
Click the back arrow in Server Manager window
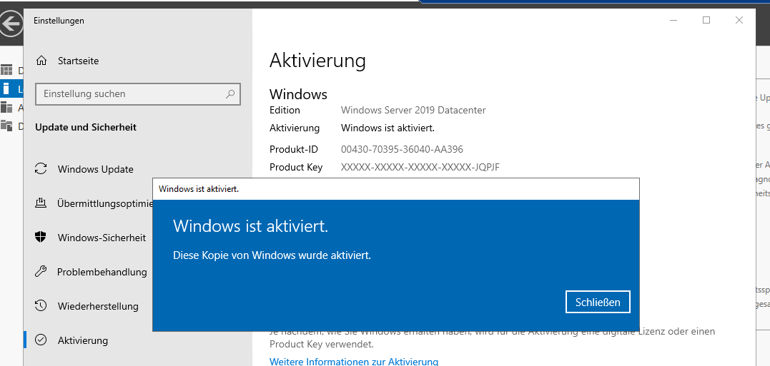(11, 23)
